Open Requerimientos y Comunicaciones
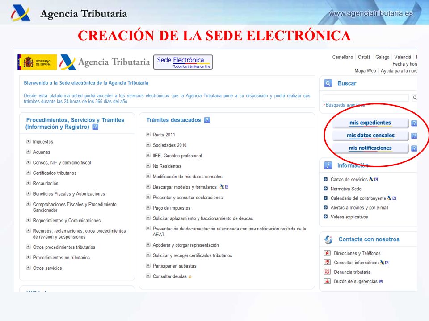 67,221
